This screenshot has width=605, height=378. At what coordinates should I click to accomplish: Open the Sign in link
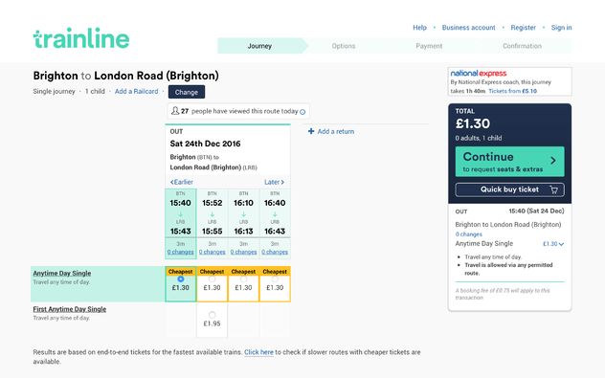point(561,28)
